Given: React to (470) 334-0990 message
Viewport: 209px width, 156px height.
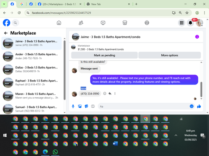Looking at the screenshot, I should click(x=104, y=94).
